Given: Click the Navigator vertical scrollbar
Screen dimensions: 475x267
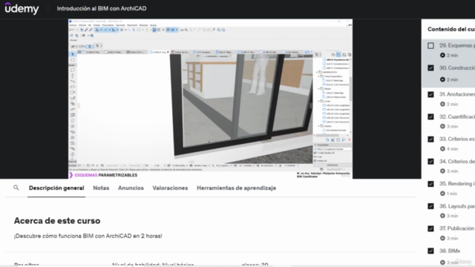Looking at the screenshot, I should 351,88.
